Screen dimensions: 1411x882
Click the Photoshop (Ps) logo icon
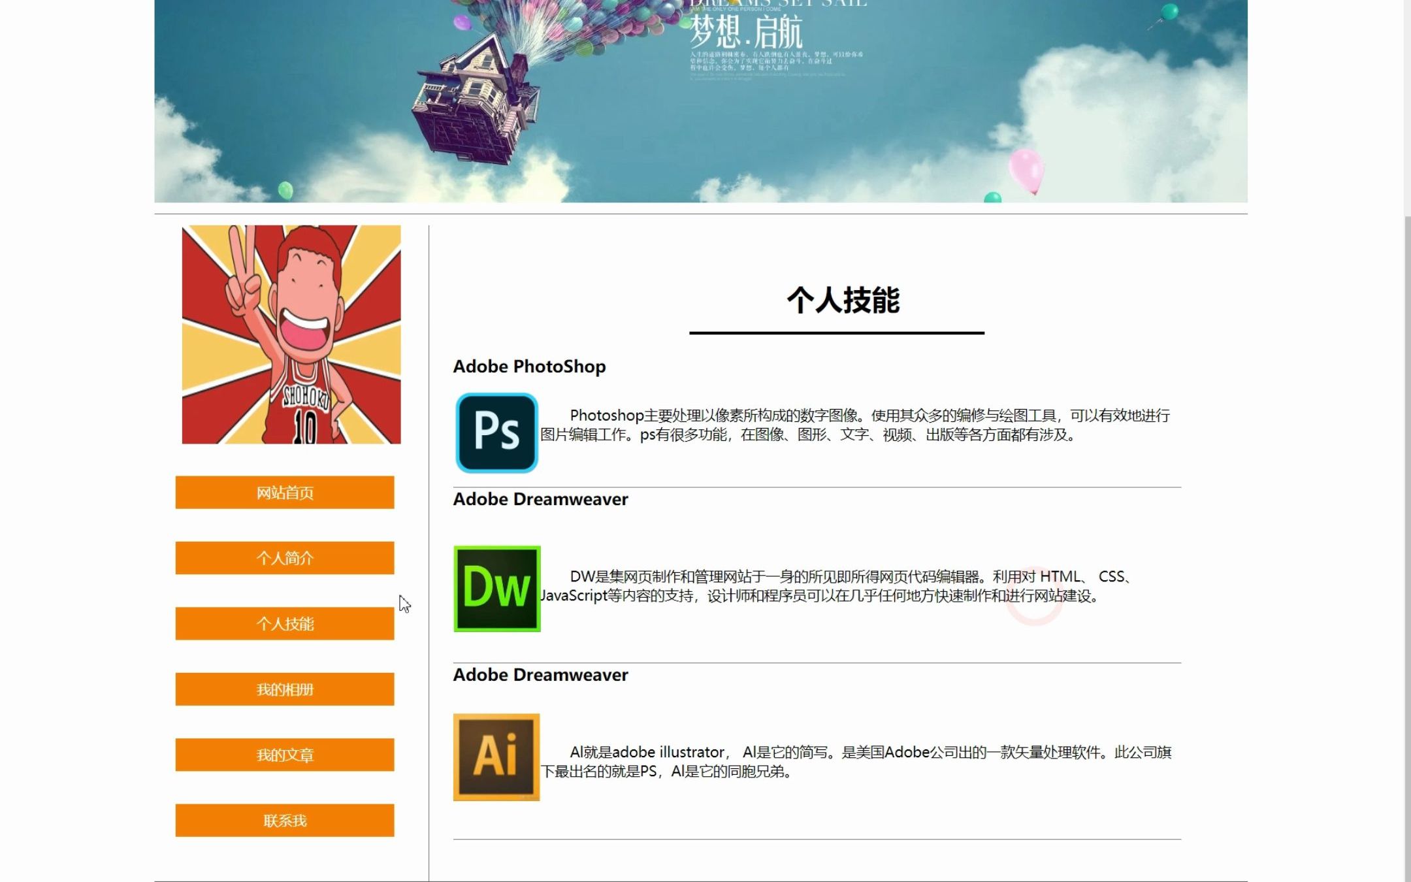click(495, 428)
